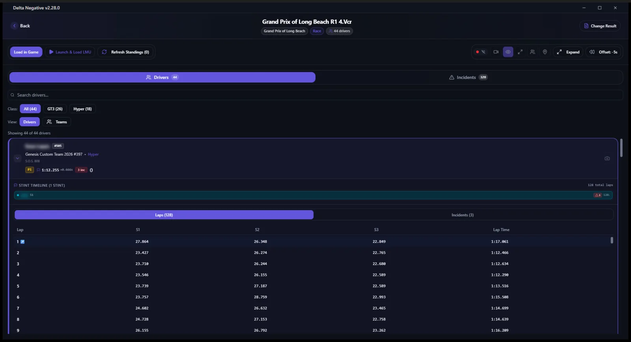Click the Race tag under the title

(x=317, y=31)
